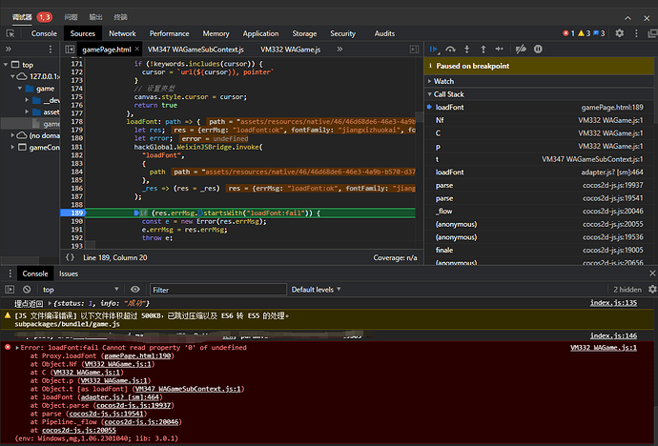Switch to the Network tab

pos(121,32)
